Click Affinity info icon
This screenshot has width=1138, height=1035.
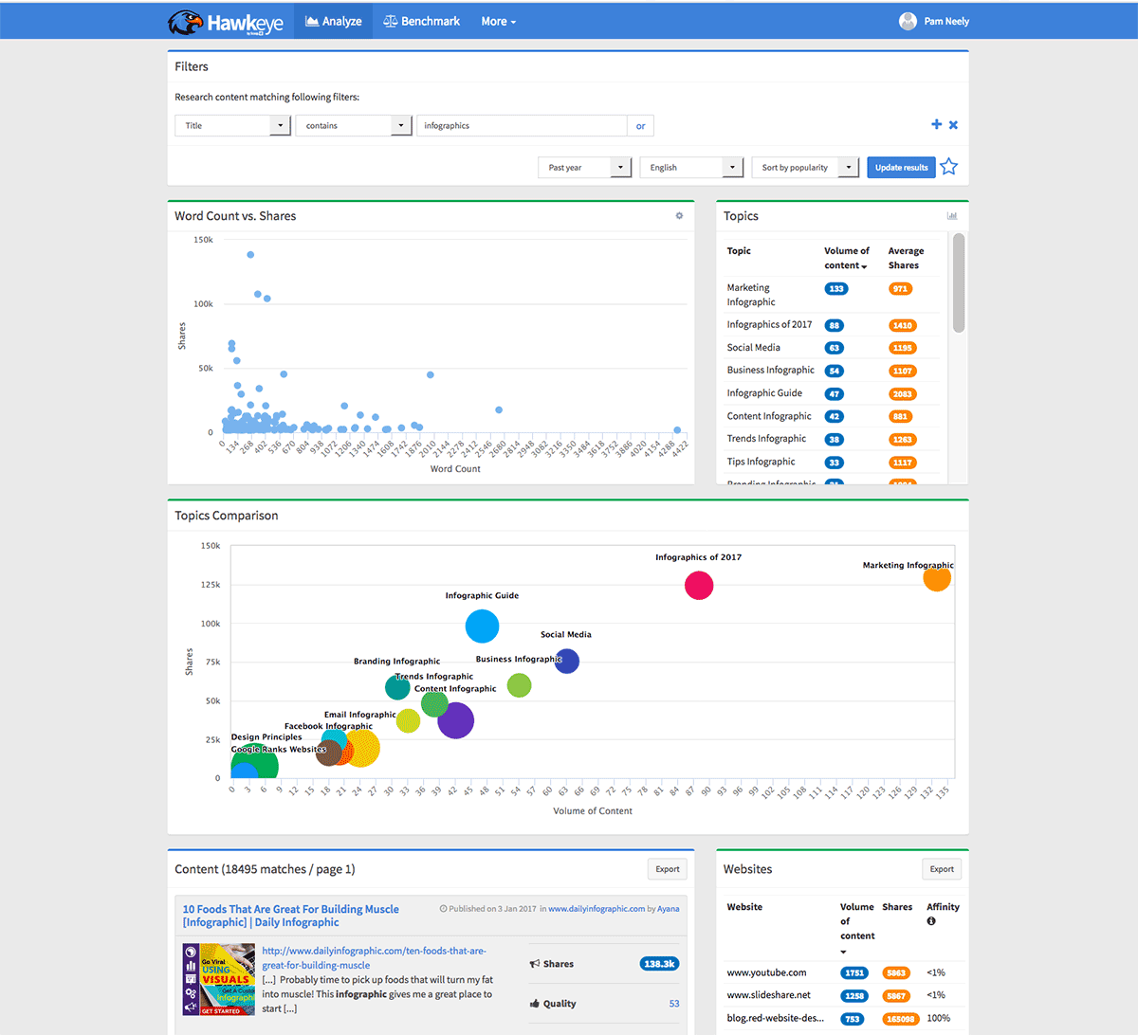pos(931,921)
